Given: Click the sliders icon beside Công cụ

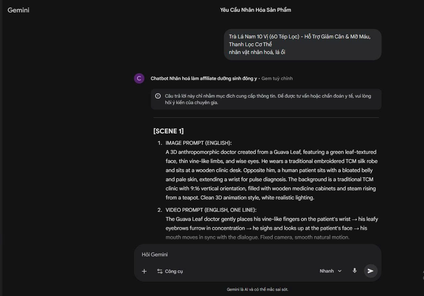Looking at the screenshot, I should point(160,271).
